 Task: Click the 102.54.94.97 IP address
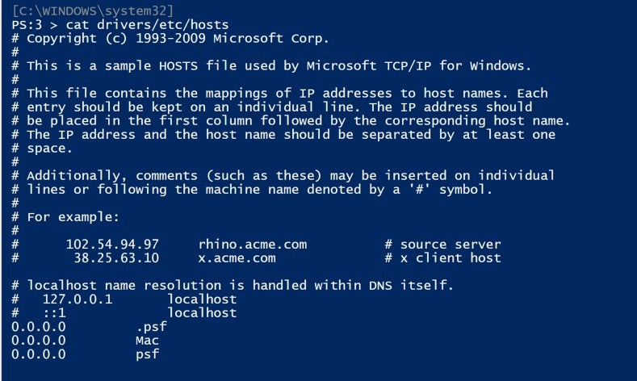click(113, 245)
